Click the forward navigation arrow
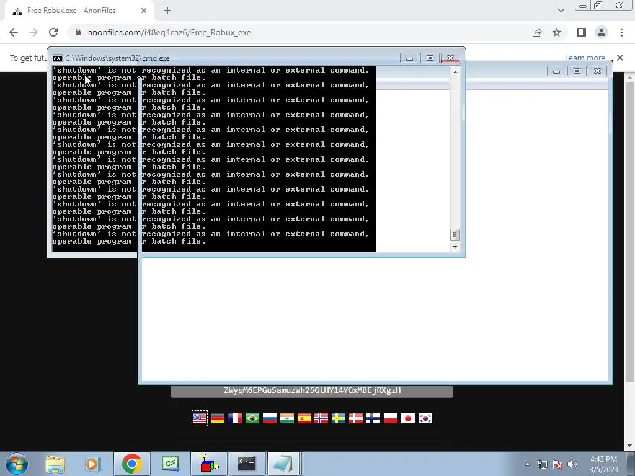The height and width of the screenshot is (476, 635). (x=33, y=32)
